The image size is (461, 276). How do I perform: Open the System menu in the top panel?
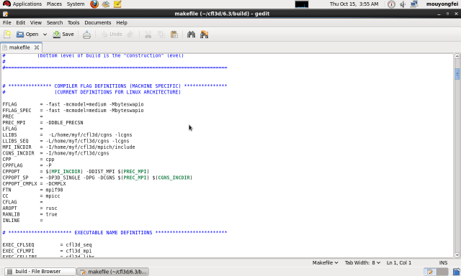pyautogui.click(x=76, y=4)
